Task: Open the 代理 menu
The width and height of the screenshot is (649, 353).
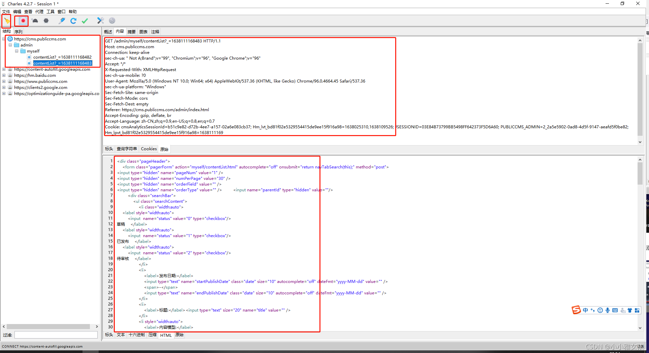Action: [x=39, y=12]
